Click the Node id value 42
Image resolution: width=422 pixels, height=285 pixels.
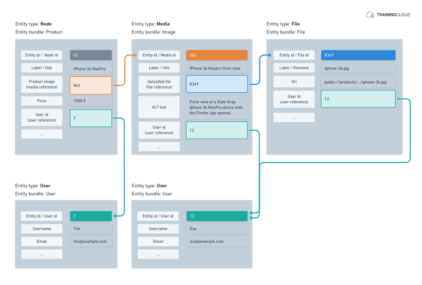[x=91, y=55]
